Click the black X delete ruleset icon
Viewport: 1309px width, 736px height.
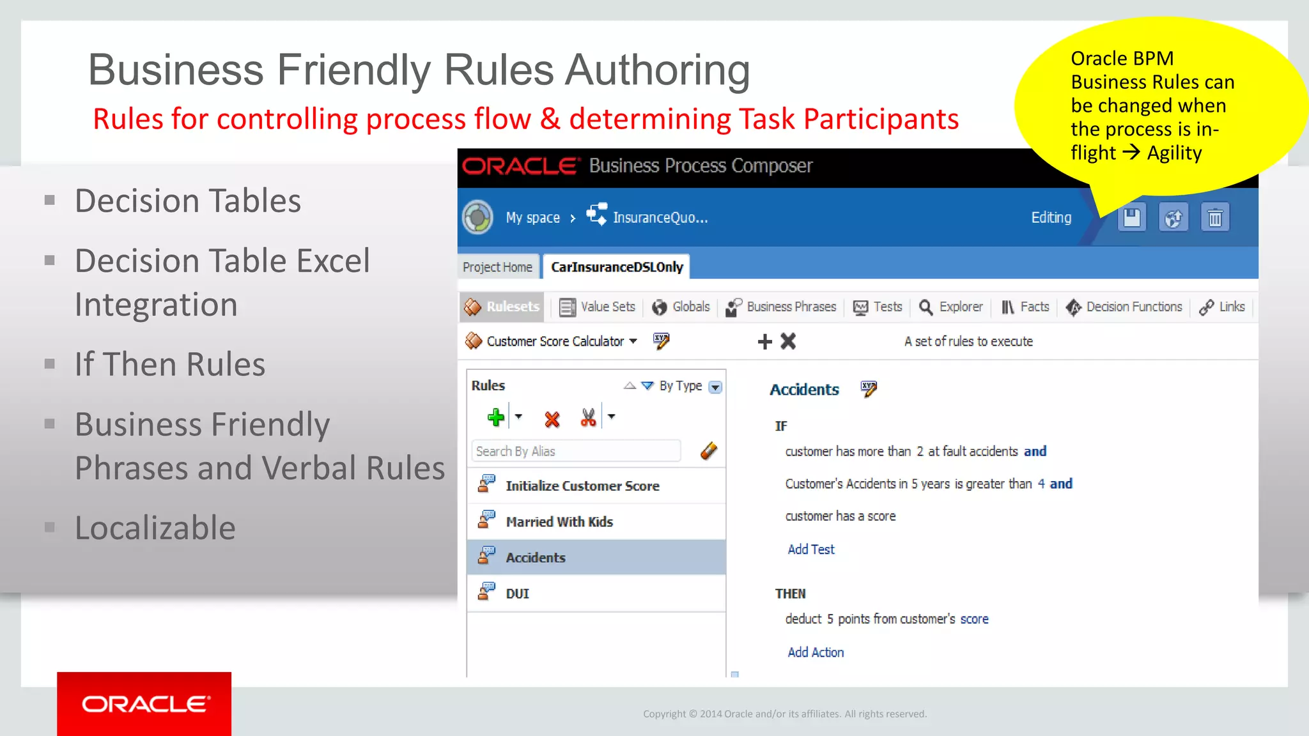click(788, 341)
